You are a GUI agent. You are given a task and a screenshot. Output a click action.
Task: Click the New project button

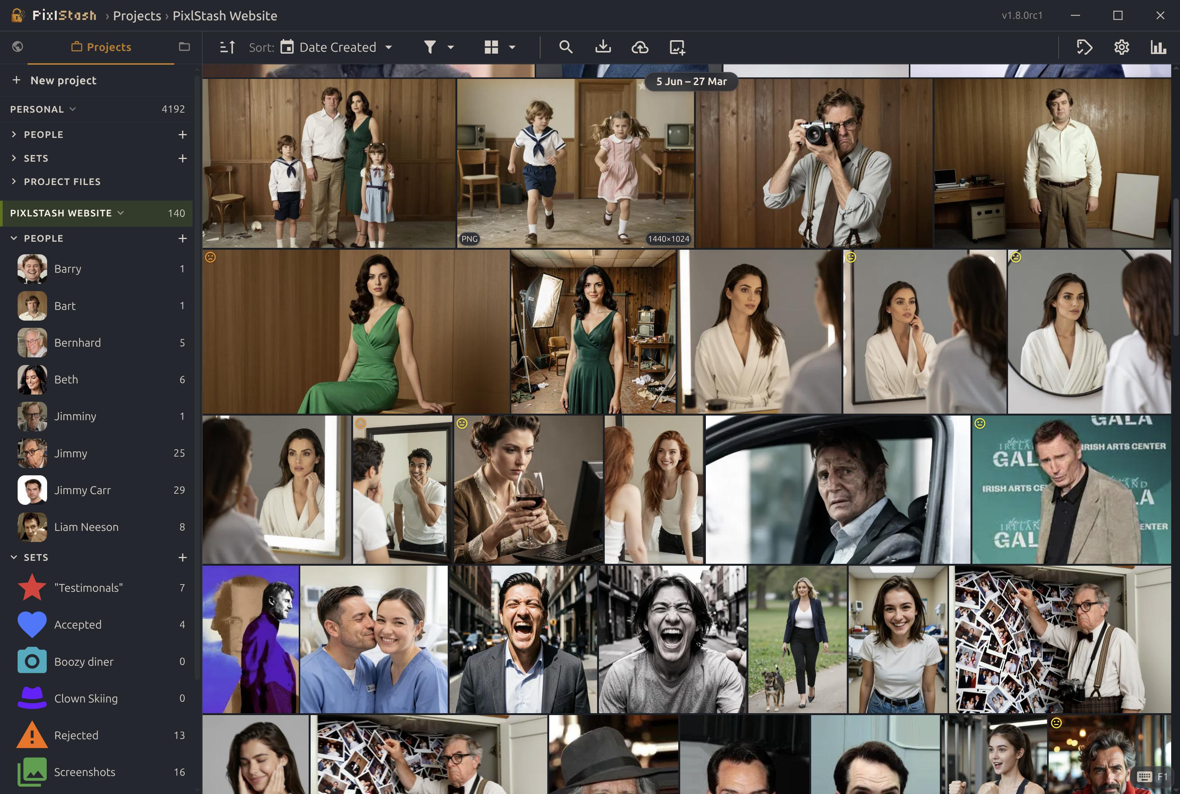(x=54, y=80)
